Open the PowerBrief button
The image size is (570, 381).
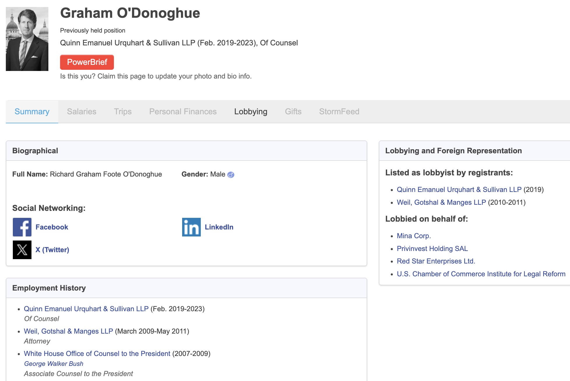(87, 62)
